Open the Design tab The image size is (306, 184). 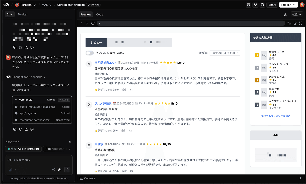tap(22, 14)
